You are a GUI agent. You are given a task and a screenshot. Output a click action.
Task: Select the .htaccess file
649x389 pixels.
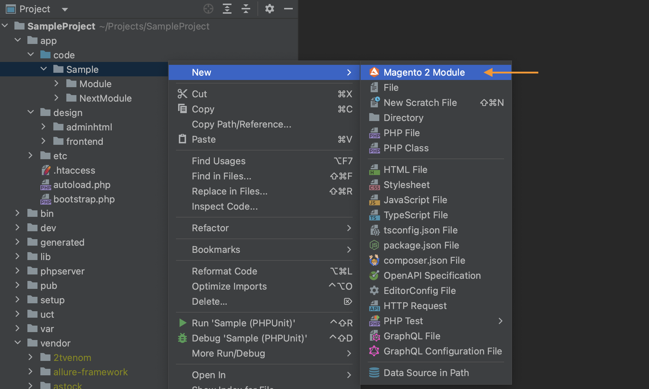pyautogui.click(x=74, y=170)
